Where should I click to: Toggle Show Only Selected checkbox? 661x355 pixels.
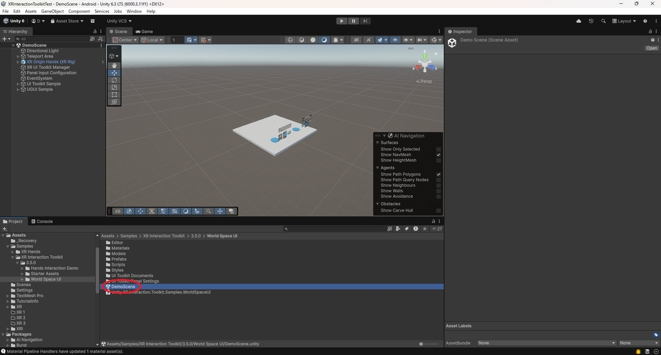(438, 149)
